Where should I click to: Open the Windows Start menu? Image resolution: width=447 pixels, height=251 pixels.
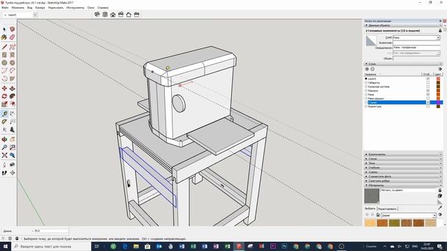[6, 246]
